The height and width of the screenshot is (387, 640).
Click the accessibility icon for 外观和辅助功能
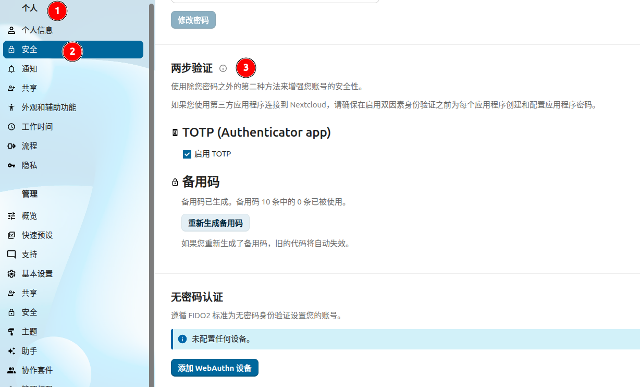point(11,107)
